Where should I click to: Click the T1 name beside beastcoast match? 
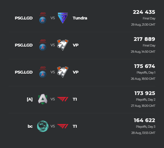75,126
